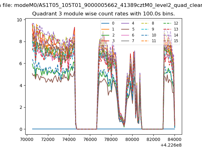Click legend label '3'
Image resolution: width=202 pixels, height=151 pixels.
point(113,41)
